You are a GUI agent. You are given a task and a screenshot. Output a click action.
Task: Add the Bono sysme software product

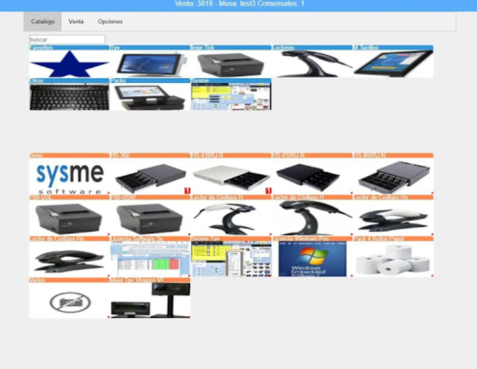(69, 173)
